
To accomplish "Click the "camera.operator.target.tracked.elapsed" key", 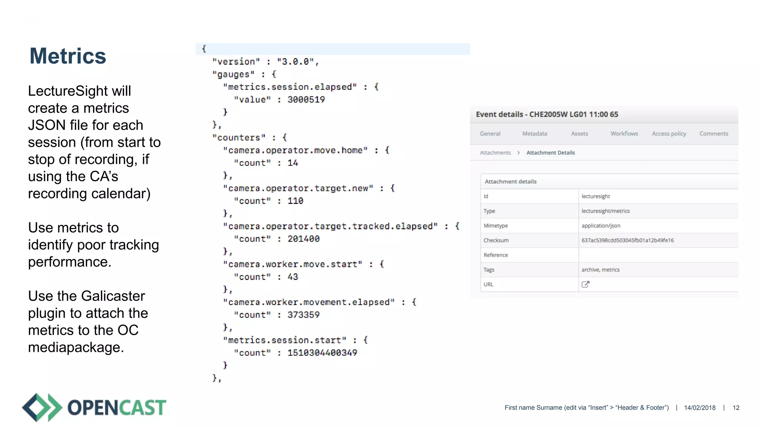I will click(330, 226).
